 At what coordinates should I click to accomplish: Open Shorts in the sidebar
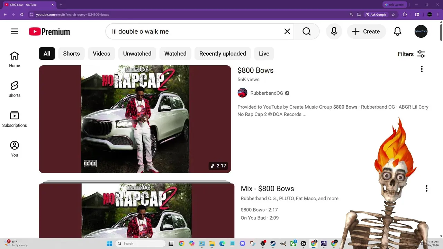(15, 89)
